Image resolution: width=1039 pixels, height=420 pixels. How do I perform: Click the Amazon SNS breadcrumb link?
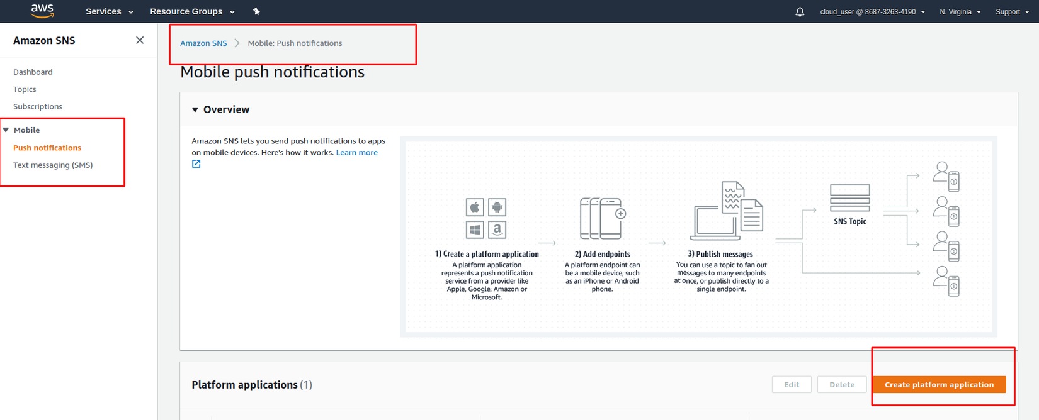point(203,43)
